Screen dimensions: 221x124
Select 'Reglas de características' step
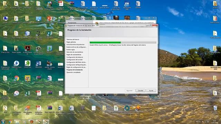click(x=74, y=55)
